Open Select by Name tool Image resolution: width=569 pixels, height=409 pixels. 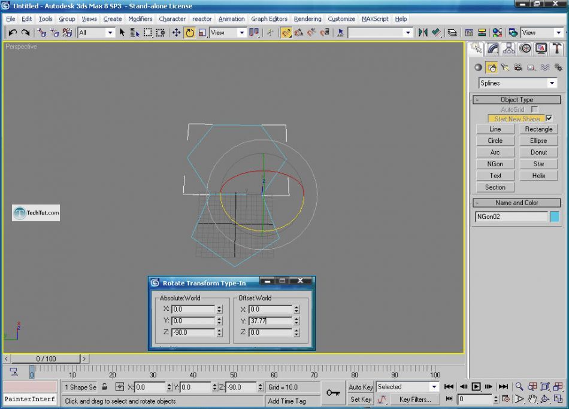[135, 33]
